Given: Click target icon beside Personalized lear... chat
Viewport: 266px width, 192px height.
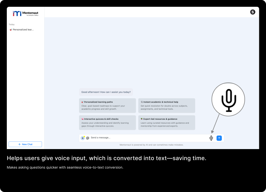Looking at the screenshot, I should click(11, 30).
